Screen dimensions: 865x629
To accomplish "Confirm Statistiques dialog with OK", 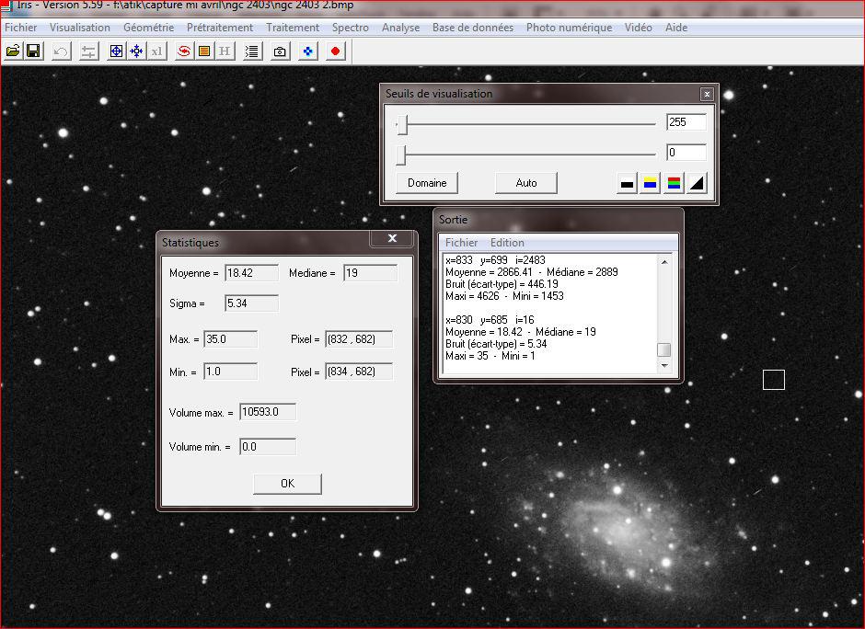I will point(287,484).
